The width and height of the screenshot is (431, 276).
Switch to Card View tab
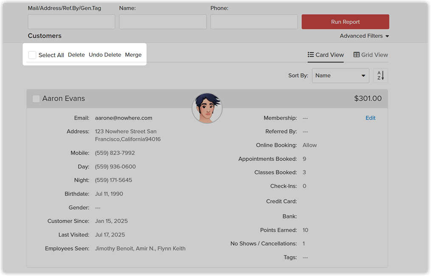pyautogui.click(x=326, y=55)
